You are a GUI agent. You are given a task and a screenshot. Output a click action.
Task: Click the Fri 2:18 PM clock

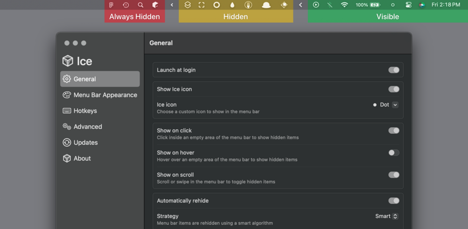click(446, 5)
